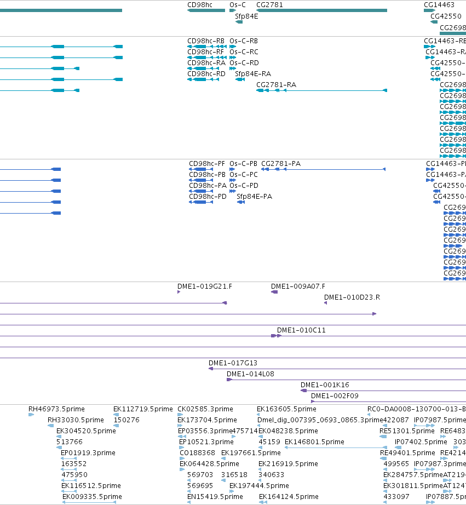Click EST EK216919.5prime
Viewport: 466px width, 505px height.
[288, 464]
